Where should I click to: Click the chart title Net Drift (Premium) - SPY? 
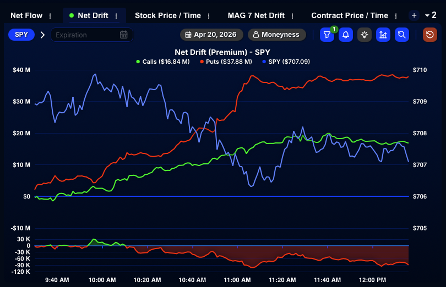(222, 52)
